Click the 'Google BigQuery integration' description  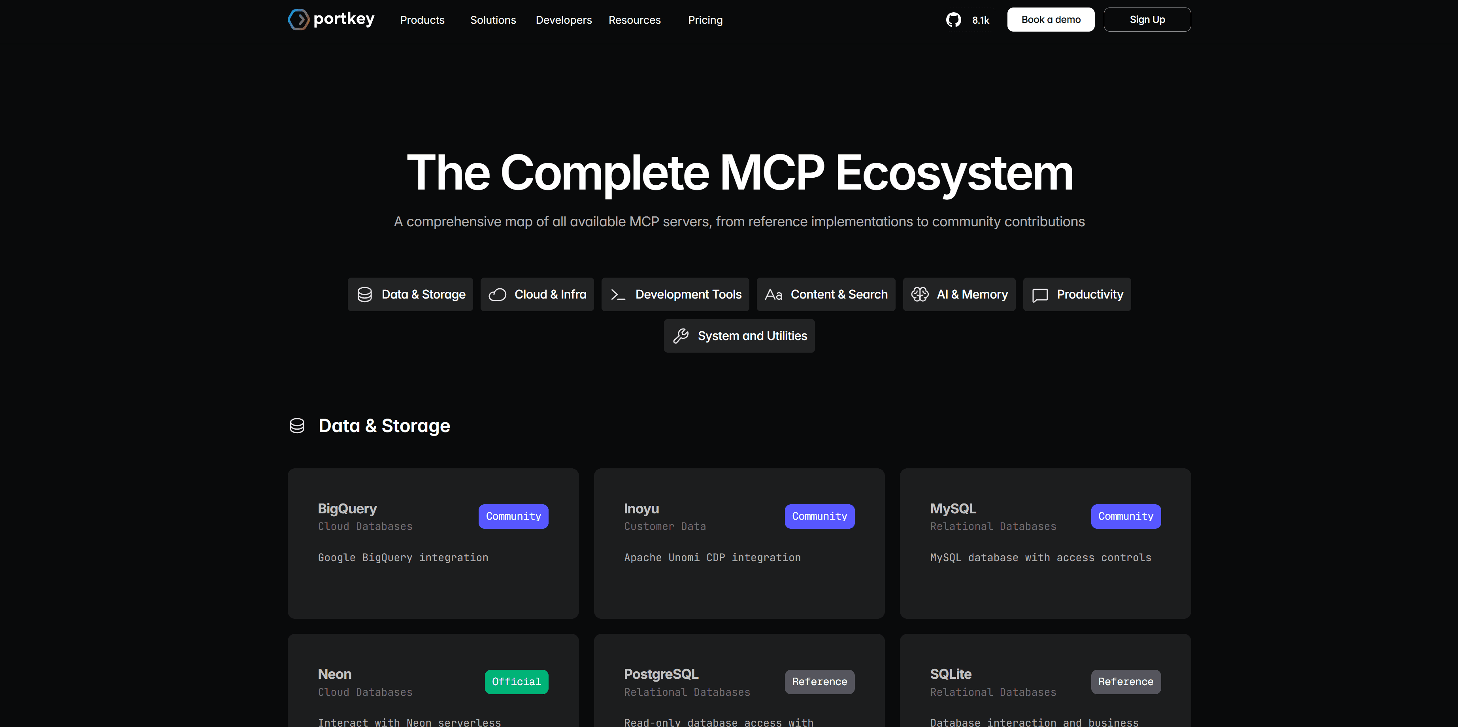(x=403, y=558)
